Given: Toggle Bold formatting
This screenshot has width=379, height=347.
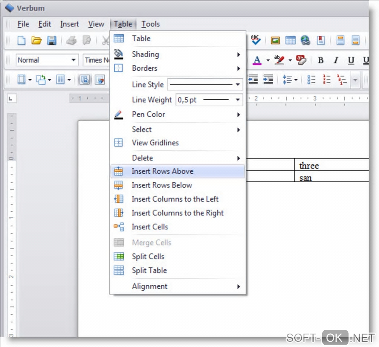Looking at the screenshot, I should tap(321, 60).
